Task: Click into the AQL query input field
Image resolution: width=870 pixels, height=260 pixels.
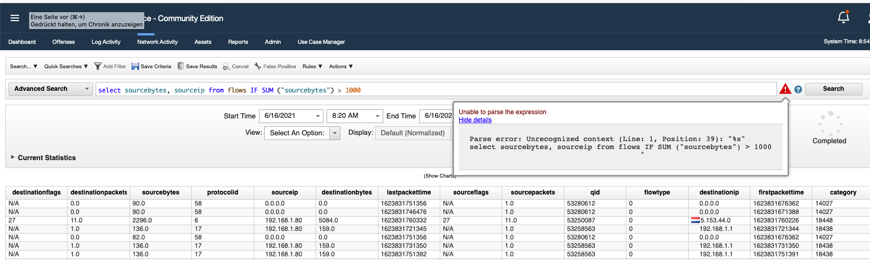Action: pos(529,90)
